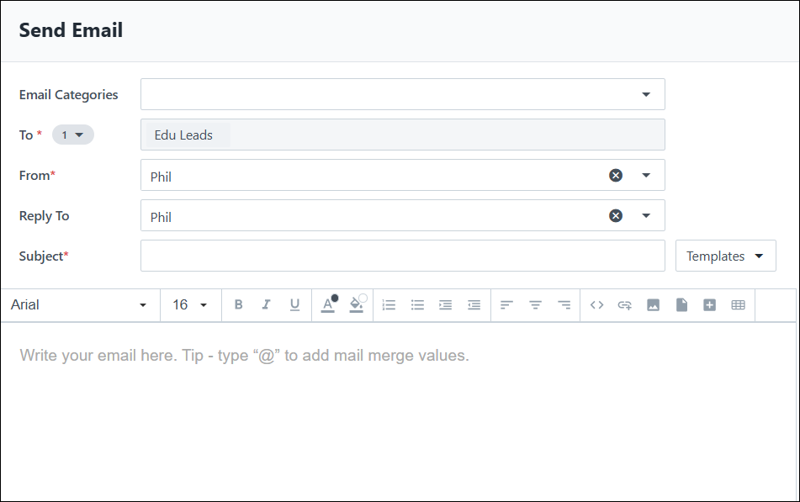Open the font color picker

(328, 304)
